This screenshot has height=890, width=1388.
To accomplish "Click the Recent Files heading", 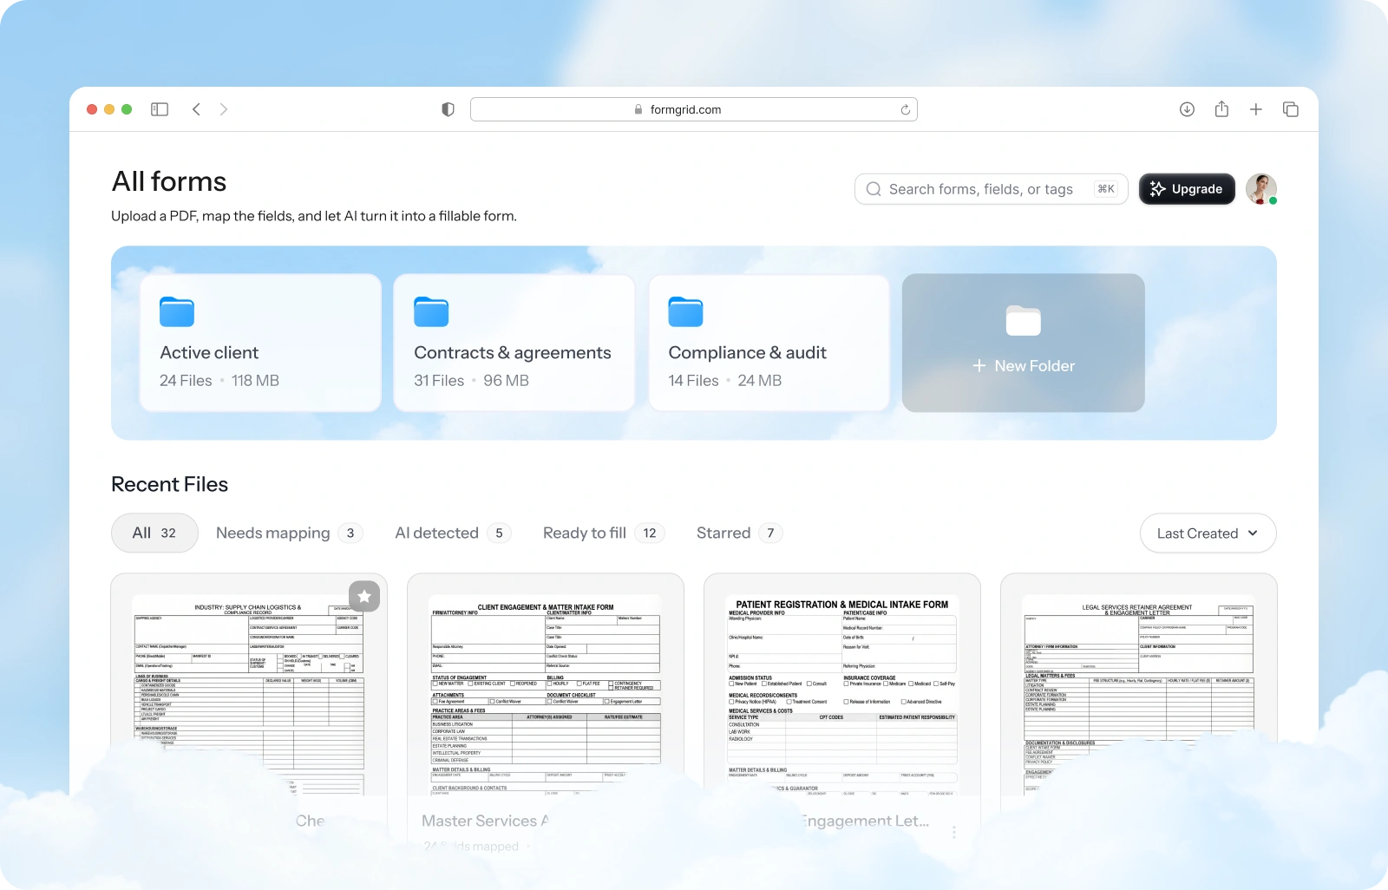I will [x=170, y=484].
